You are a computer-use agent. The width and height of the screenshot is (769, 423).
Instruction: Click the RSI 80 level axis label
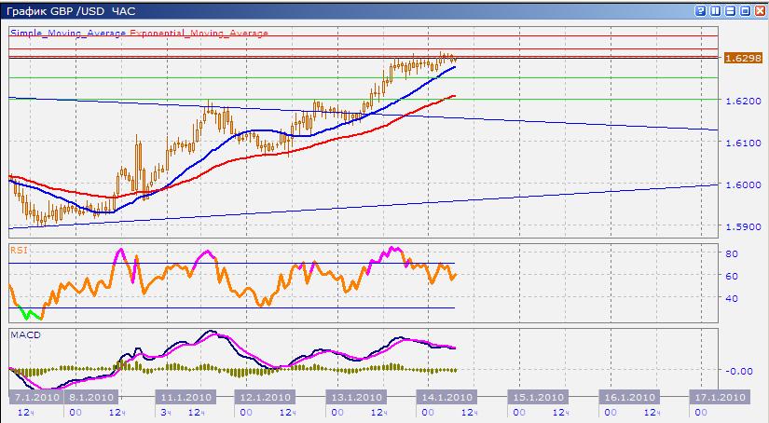click(733, 253)
